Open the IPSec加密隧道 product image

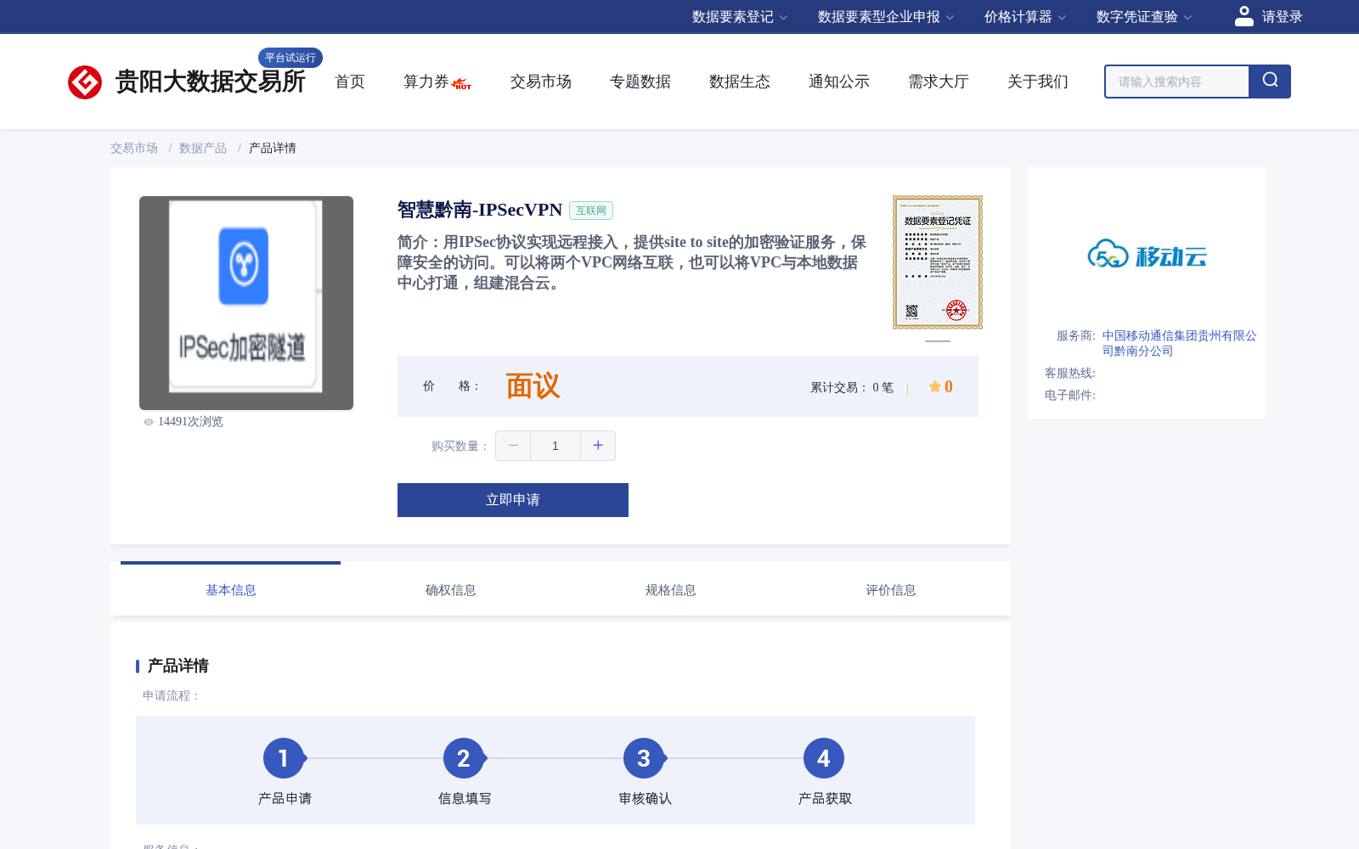[x=246, y=303]
